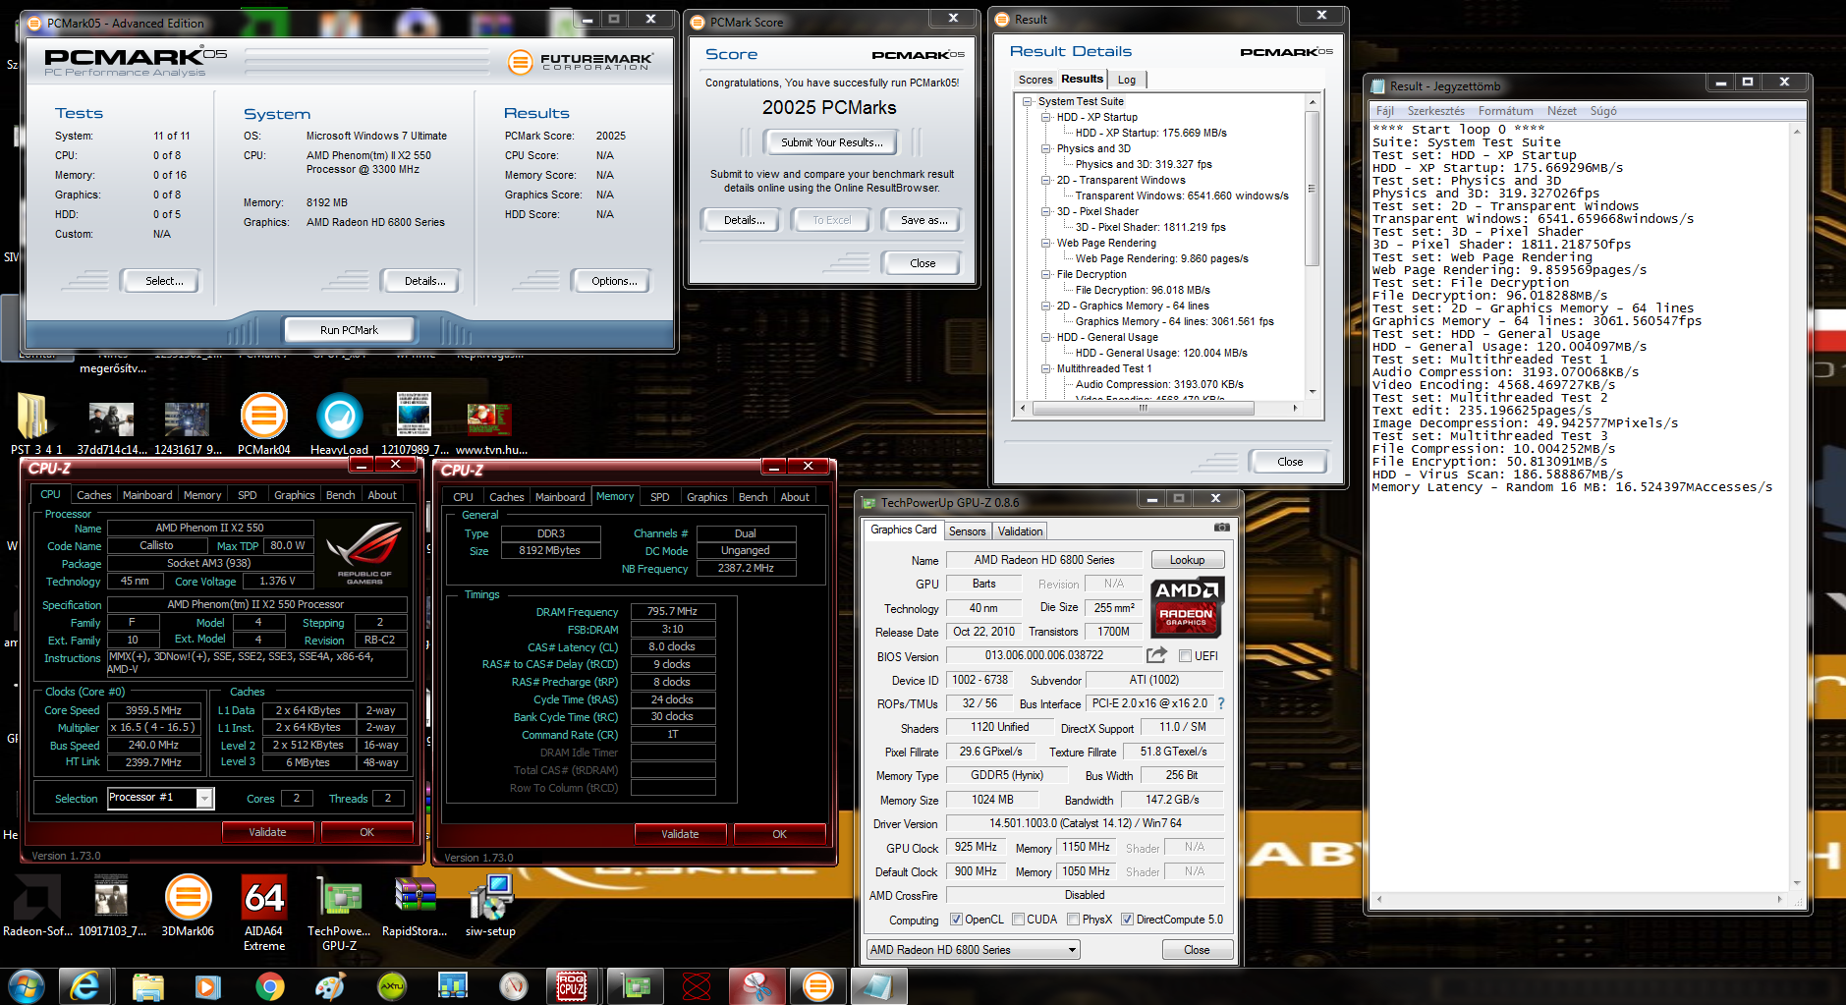Switch to the Sensors tab in GPU-Z
Image resolution: width=1846 pixels, height=1005 pixels.
[967, 531]
